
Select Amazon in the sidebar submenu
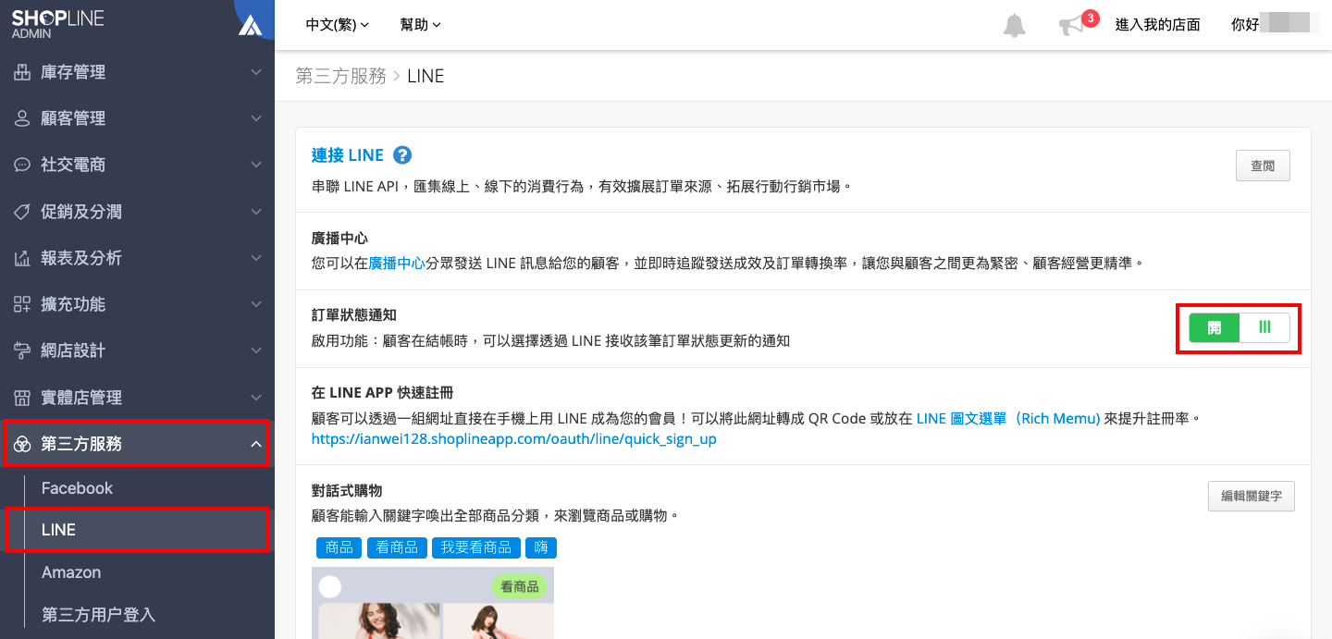71,572
